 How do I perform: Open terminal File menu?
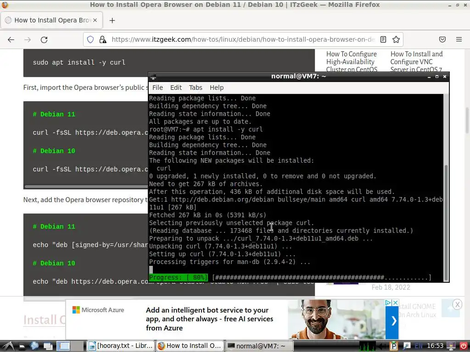pos(157,88)
